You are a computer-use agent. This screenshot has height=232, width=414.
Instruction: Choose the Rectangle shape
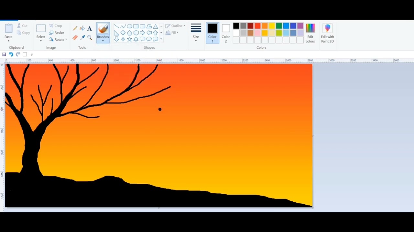(x=136, y=26)
